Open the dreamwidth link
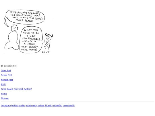 [x=69, y=105]
